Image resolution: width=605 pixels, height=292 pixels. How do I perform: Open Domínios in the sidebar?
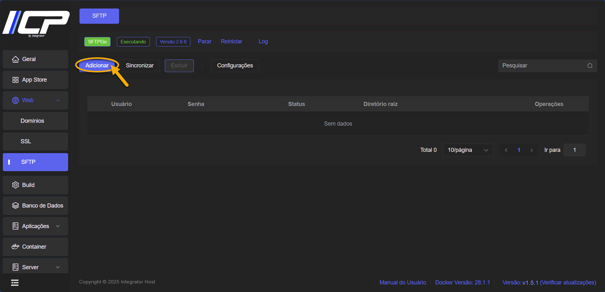point(32,121)
